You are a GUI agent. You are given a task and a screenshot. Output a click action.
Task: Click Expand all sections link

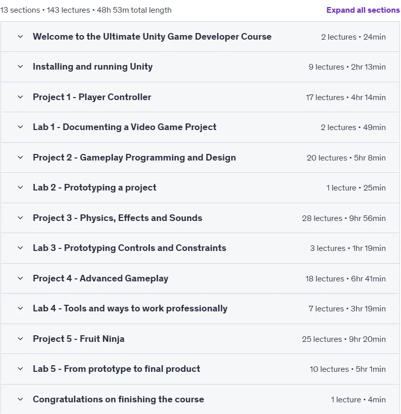[x=363, y=10]
